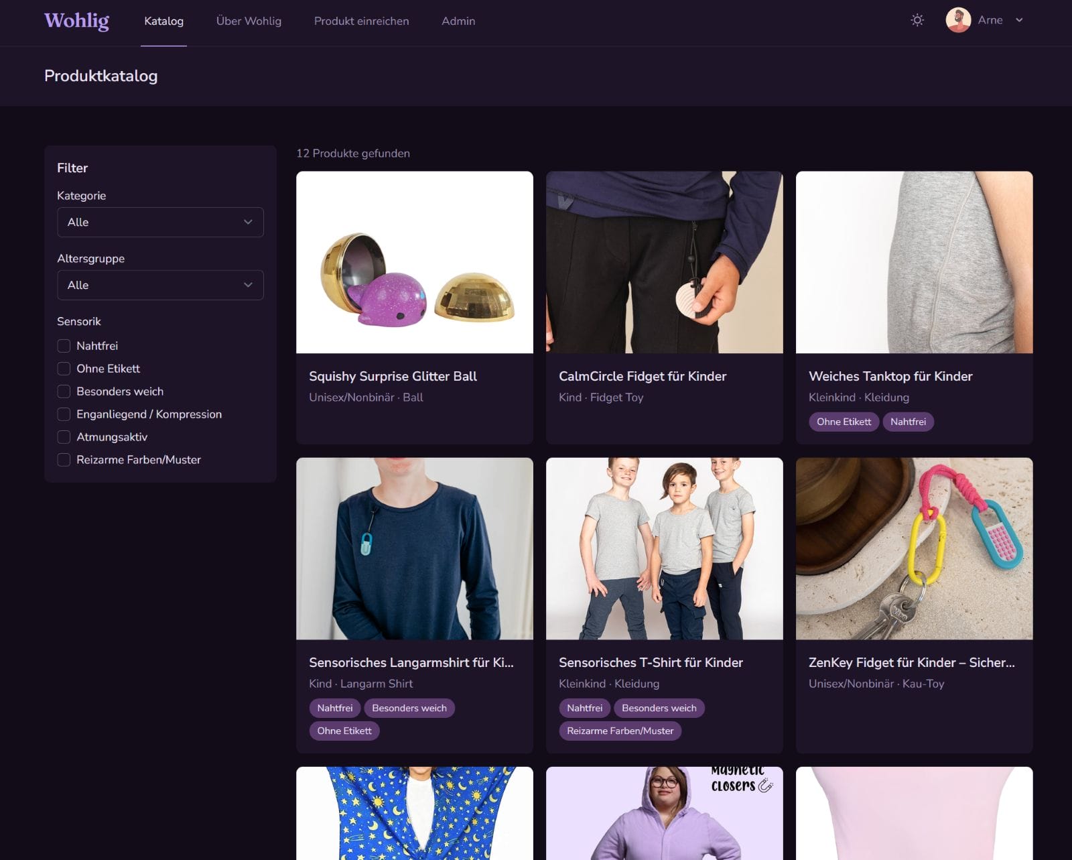The width and height of the screenshot is (1072, 860).
Task: Open Produkt einreichen in navigation
Action: pyautogui.click(x=361, y=21)
